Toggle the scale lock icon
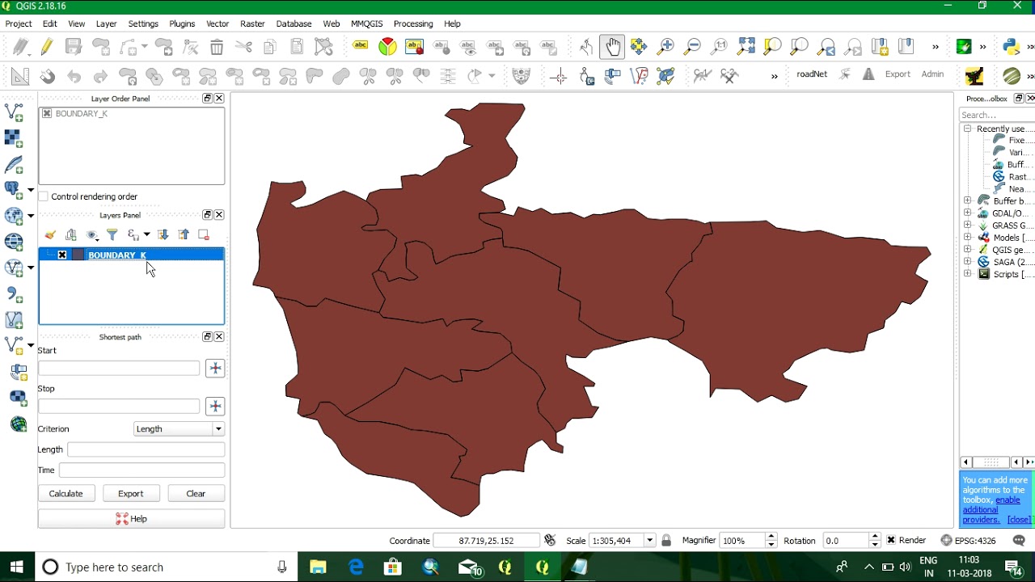The height and width of the screenshot is (582, 1035). click(666, 540)
